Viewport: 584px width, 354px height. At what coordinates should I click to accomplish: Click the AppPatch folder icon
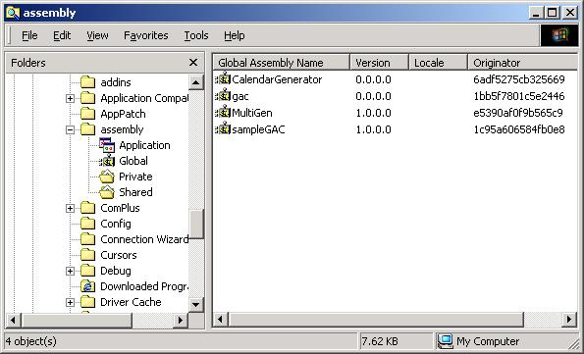click(x=88, y=114)
